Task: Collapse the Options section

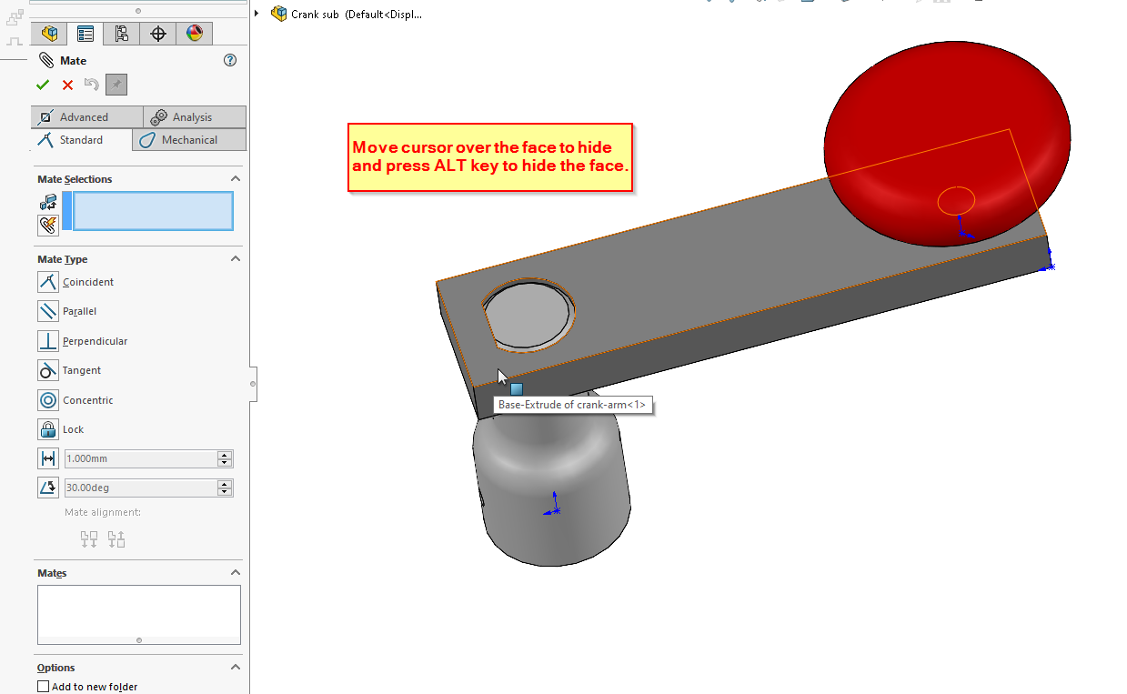Action: coord(236,668)
